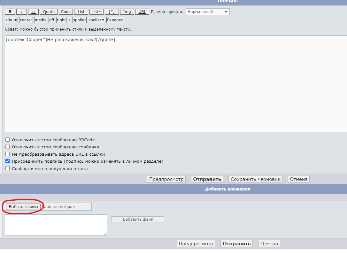Select 'Нормальный' in the font size combo box
The image size is (347, 253).
[x=208, y=11]
